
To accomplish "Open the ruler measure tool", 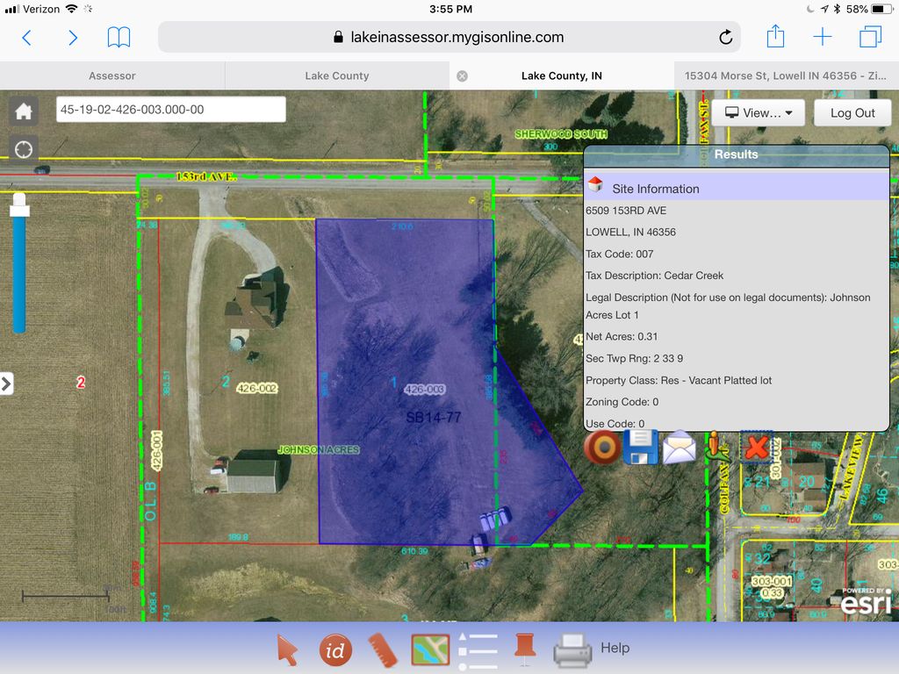I will [383, 649].
